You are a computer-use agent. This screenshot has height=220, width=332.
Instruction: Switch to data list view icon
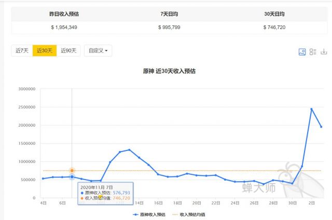pyautogui.click(x=313, y=52)
